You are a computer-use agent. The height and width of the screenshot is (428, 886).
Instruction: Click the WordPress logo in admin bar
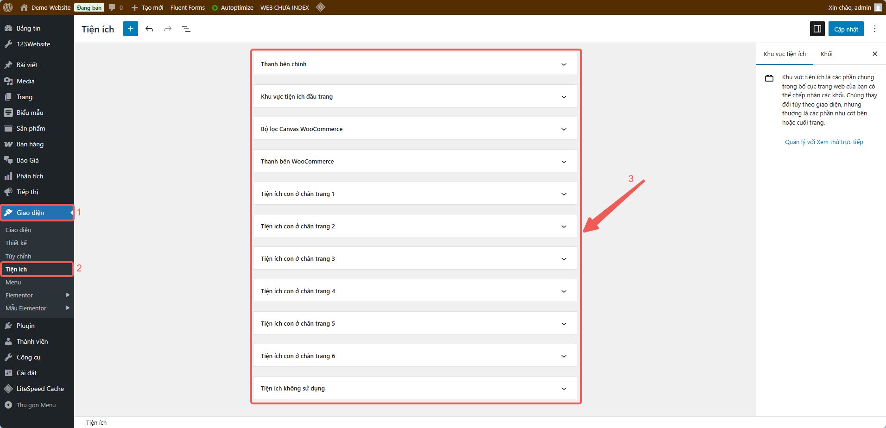8,7
